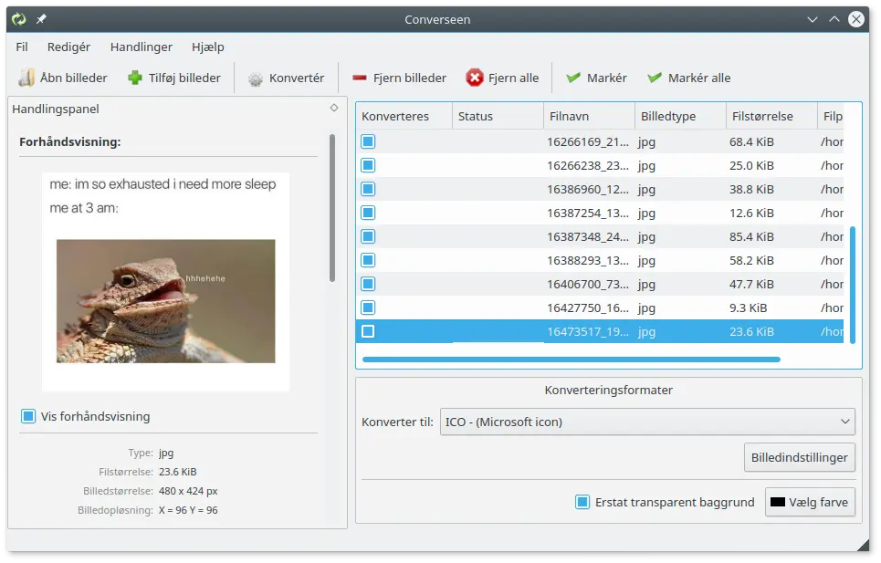Open the Konverter til format dropdown

tap(647, 422)
